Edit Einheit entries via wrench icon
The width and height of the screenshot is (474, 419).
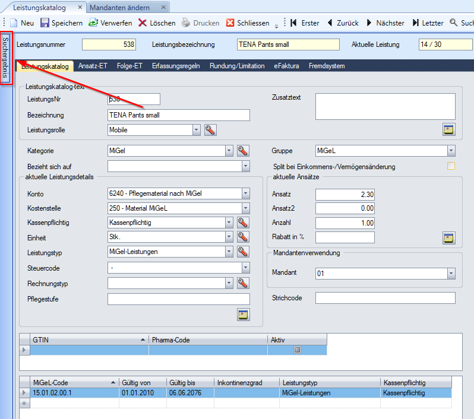click(x=243, y=237)
